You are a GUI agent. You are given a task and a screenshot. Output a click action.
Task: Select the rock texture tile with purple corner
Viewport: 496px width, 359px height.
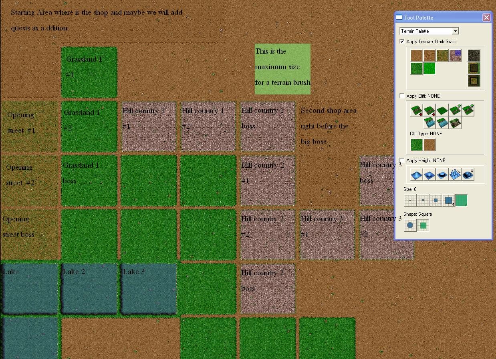pyautogui.click(x=455, y=56)
